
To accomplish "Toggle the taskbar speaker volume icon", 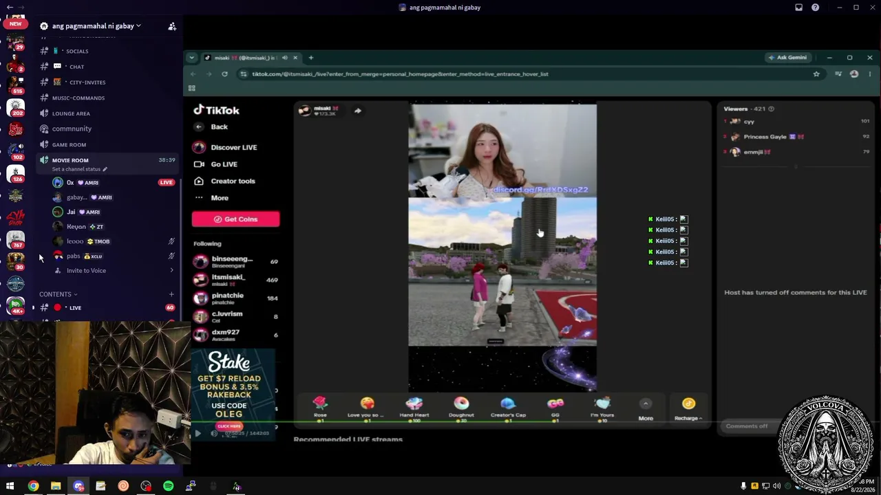I will tap(777, 486).
